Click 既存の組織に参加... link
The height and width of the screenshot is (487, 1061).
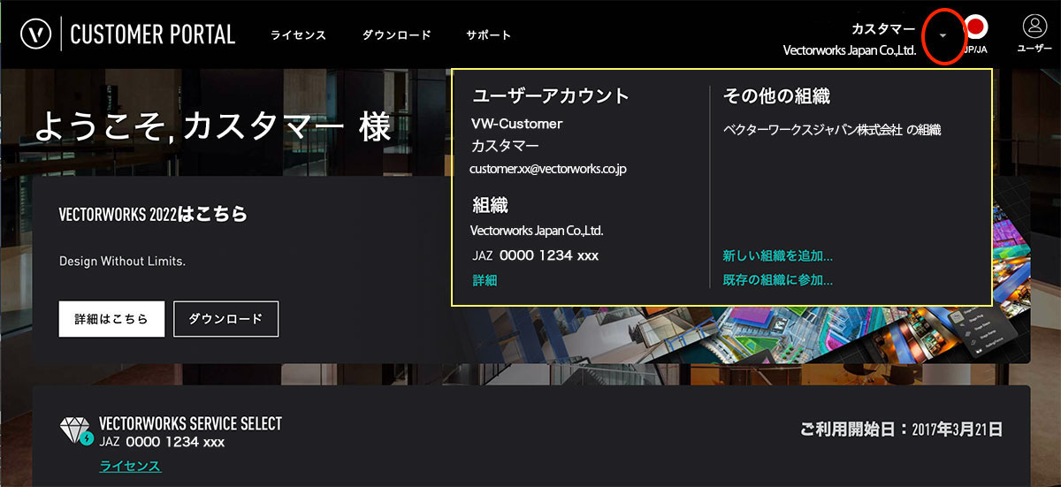click(x=777, y=280)
